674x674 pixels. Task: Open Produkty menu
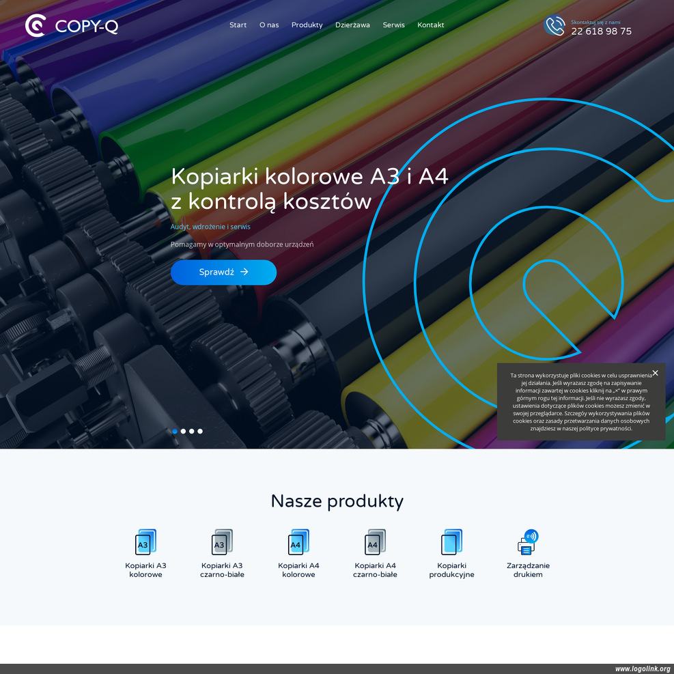pos(307,25)
